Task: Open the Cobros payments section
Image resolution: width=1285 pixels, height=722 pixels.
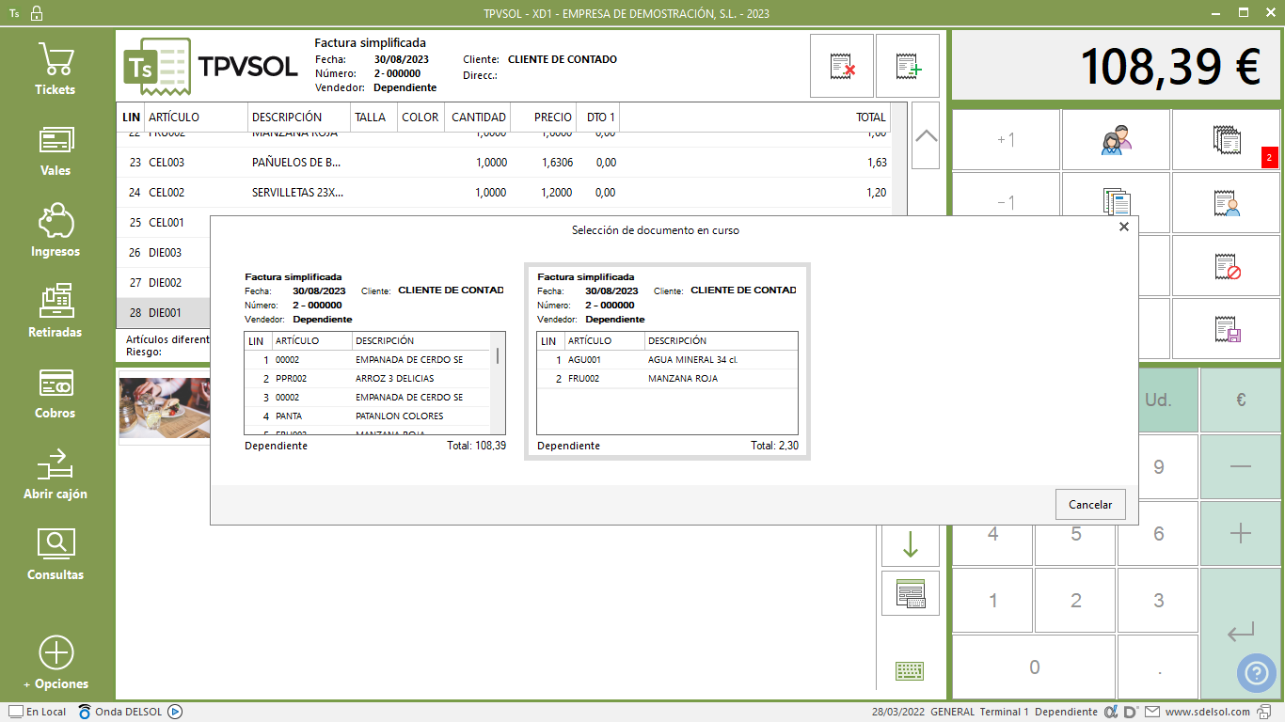Action: 55,393
